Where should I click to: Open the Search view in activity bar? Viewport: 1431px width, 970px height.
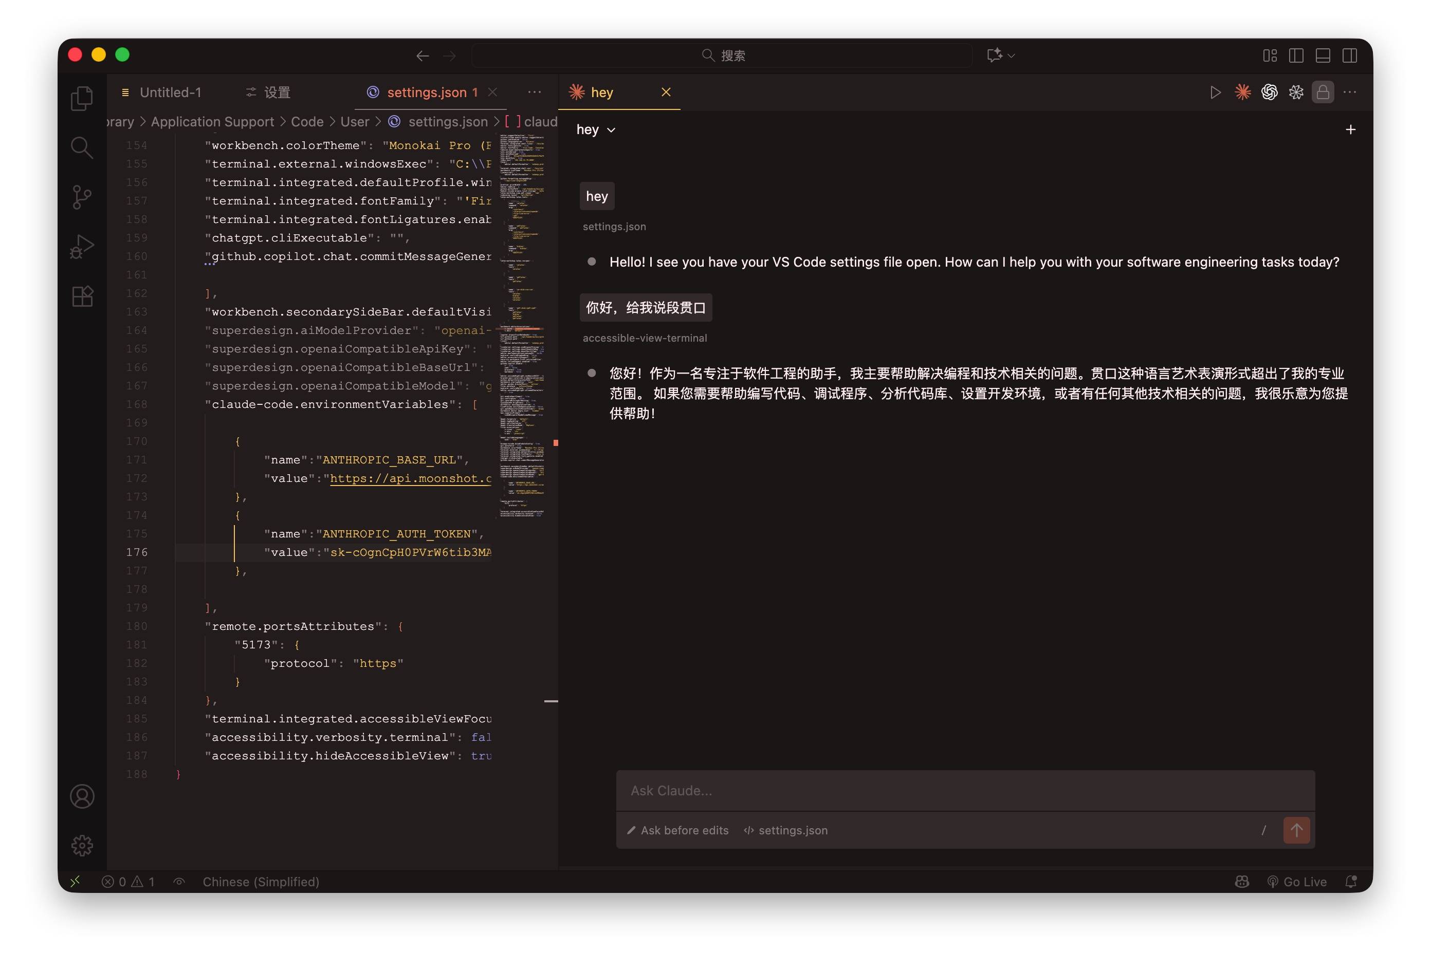[82, 148]
